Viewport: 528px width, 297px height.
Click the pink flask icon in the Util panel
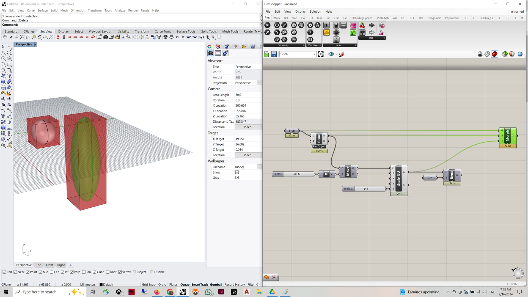pos(381,32)
